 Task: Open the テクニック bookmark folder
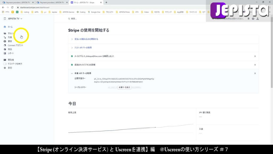167,12
